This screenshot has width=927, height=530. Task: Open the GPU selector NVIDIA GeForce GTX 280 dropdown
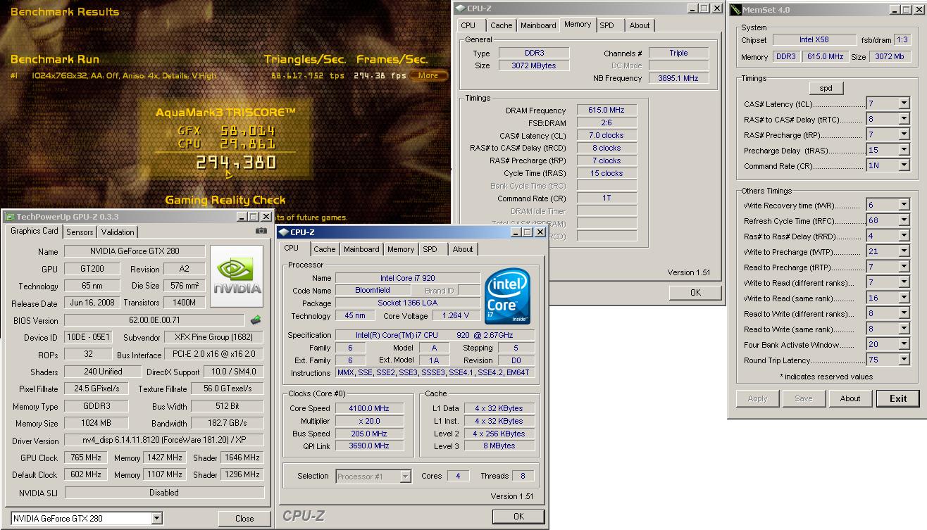pyautogui.click(x=156, y=519)
